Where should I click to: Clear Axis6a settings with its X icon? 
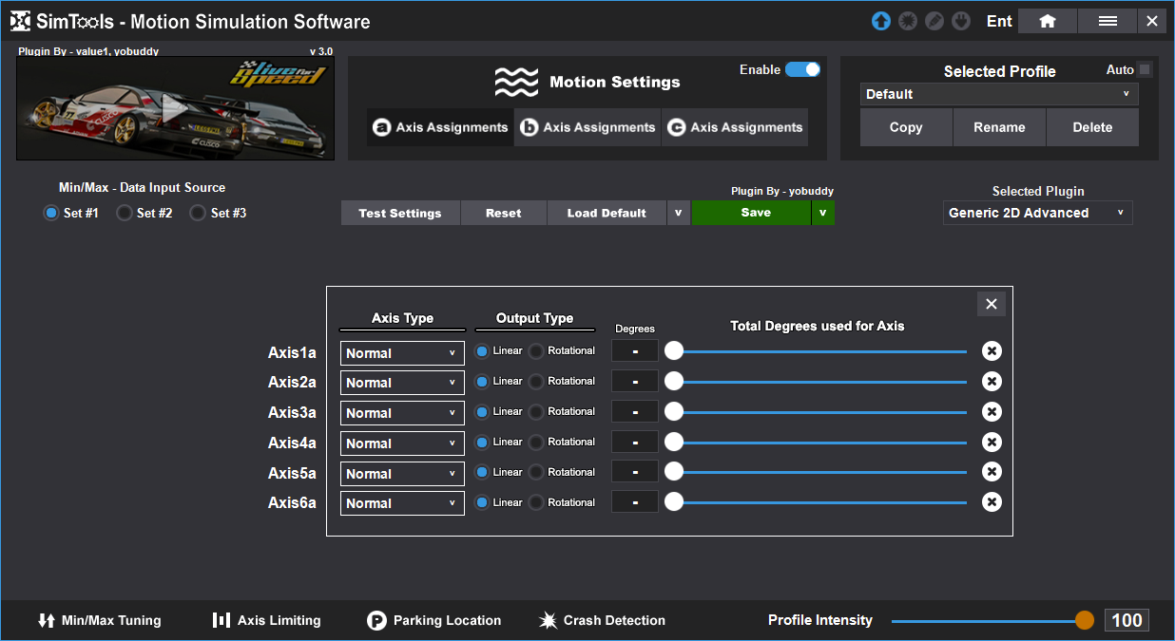coord(992,502)
